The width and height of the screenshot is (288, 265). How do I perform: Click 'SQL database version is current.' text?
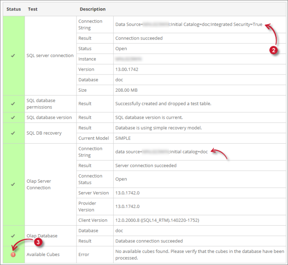click(149, 117)
